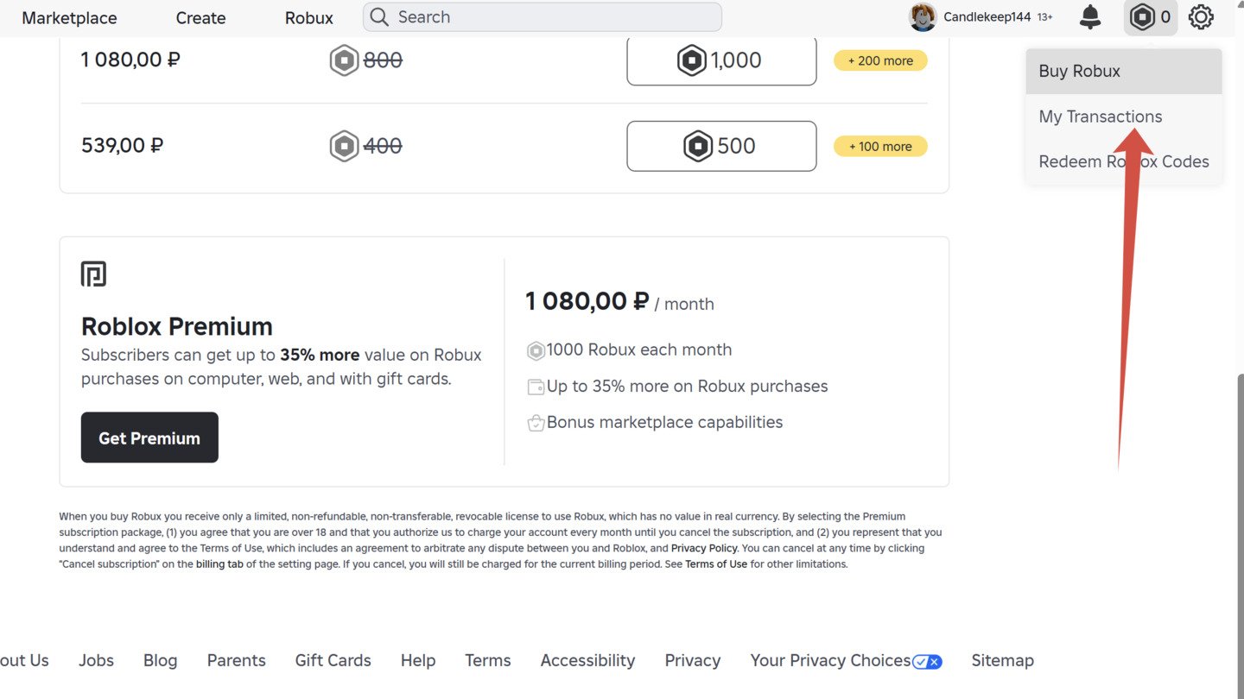Screen dimensions: 1244x699
Task: Select the 1,000 Robux purchase button
Action: point(721,60)
